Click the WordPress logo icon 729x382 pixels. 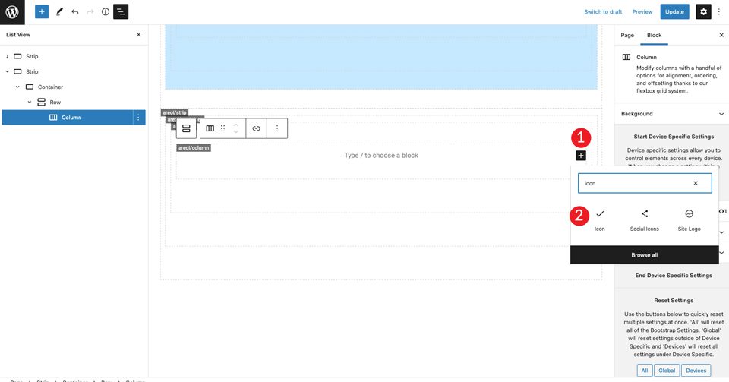pos(12,12)
